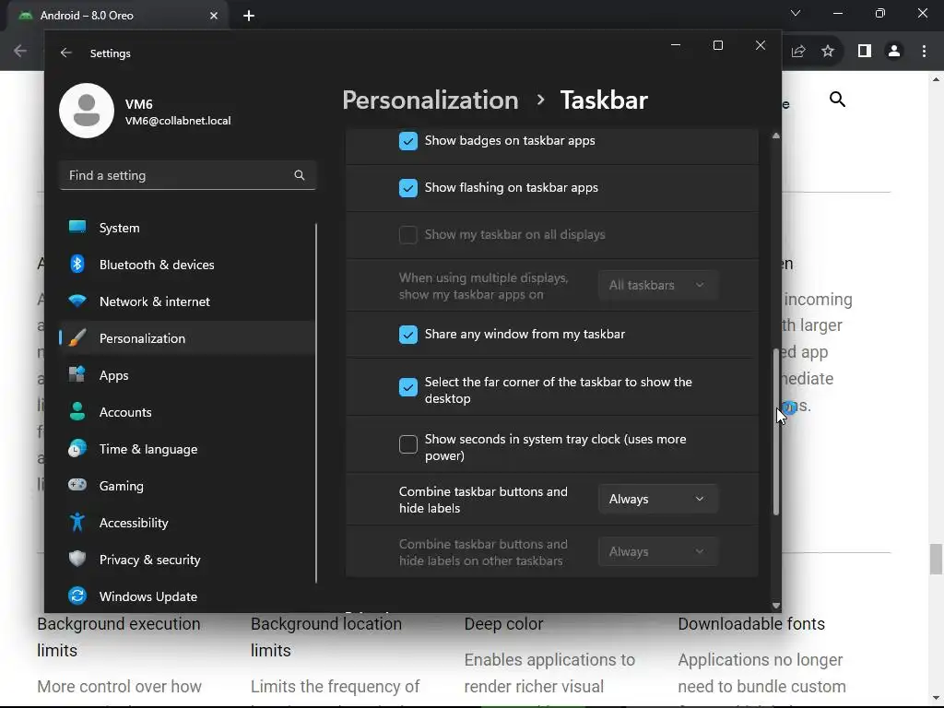Minimize the Settings window
944x708 pixels.
pyautogui.click(x=676, y=45)
